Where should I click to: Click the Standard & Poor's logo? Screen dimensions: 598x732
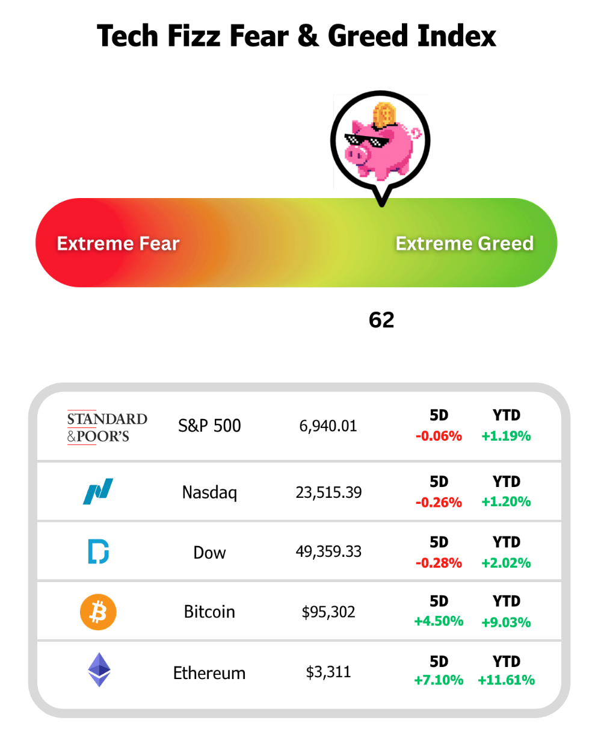(107, 427)
